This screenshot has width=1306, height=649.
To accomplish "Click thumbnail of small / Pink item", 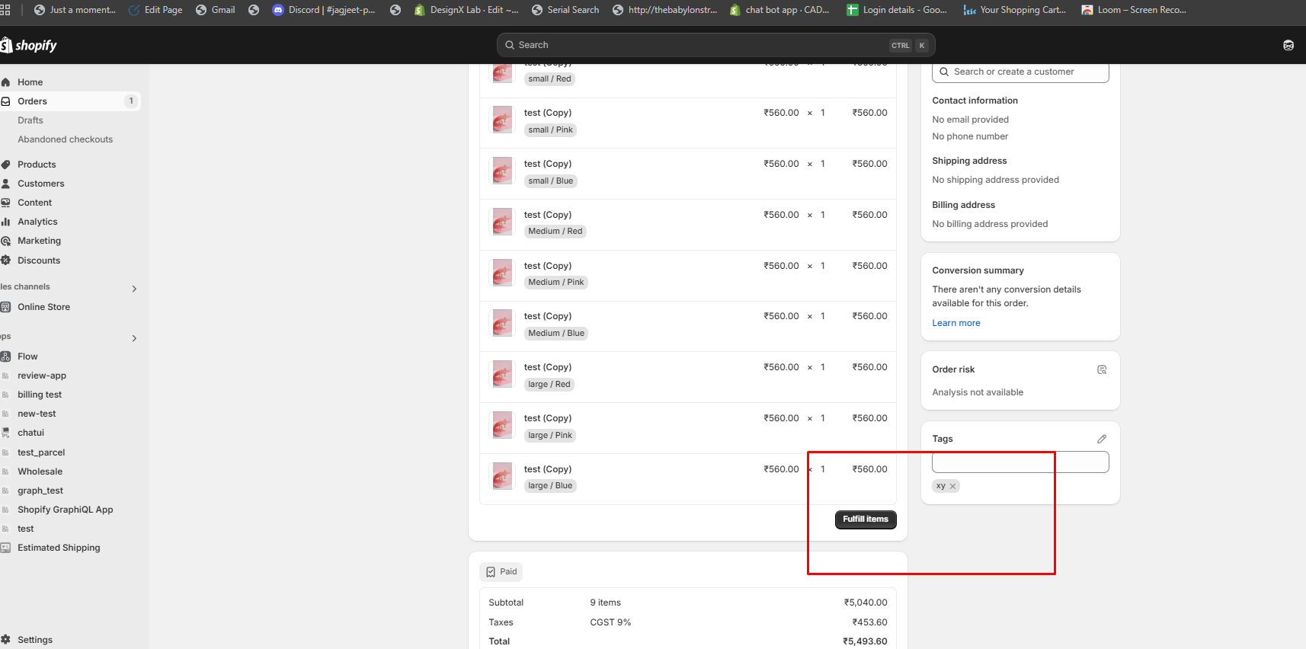I will tap(503, 120).
